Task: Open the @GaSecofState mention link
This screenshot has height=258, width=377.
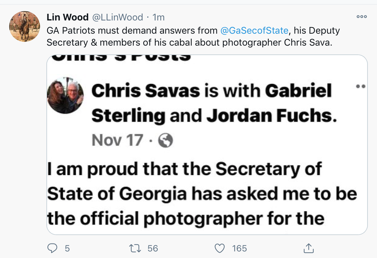Action: point(254,31)
